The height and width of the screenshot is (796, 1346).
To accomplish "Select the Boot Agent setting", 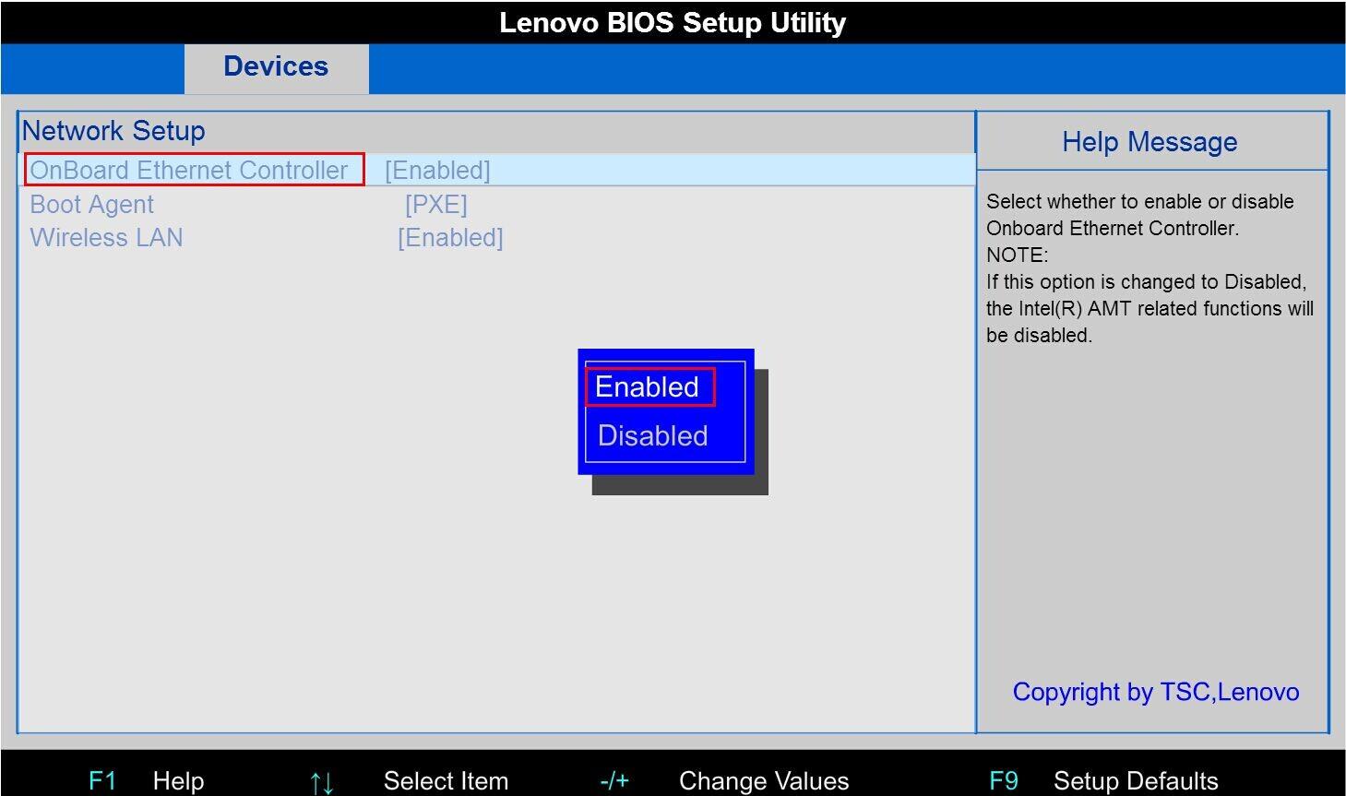I will 92,205.
